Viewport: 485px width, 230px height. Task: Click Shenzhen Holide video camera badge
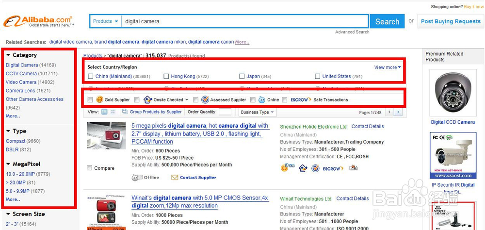(353, 168)
